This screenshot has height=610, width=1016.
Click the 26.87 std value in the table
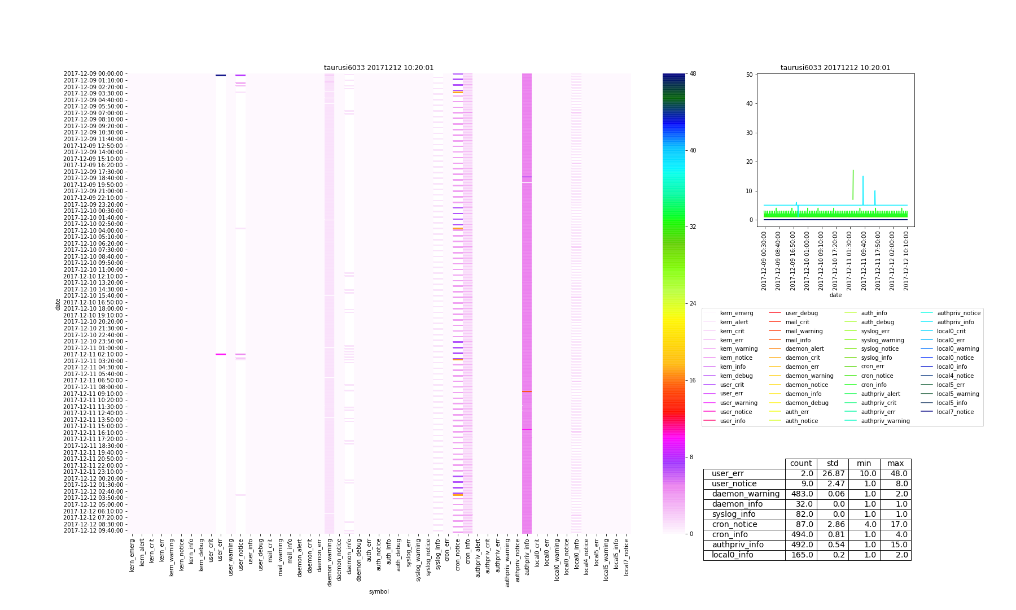(833, 473)
